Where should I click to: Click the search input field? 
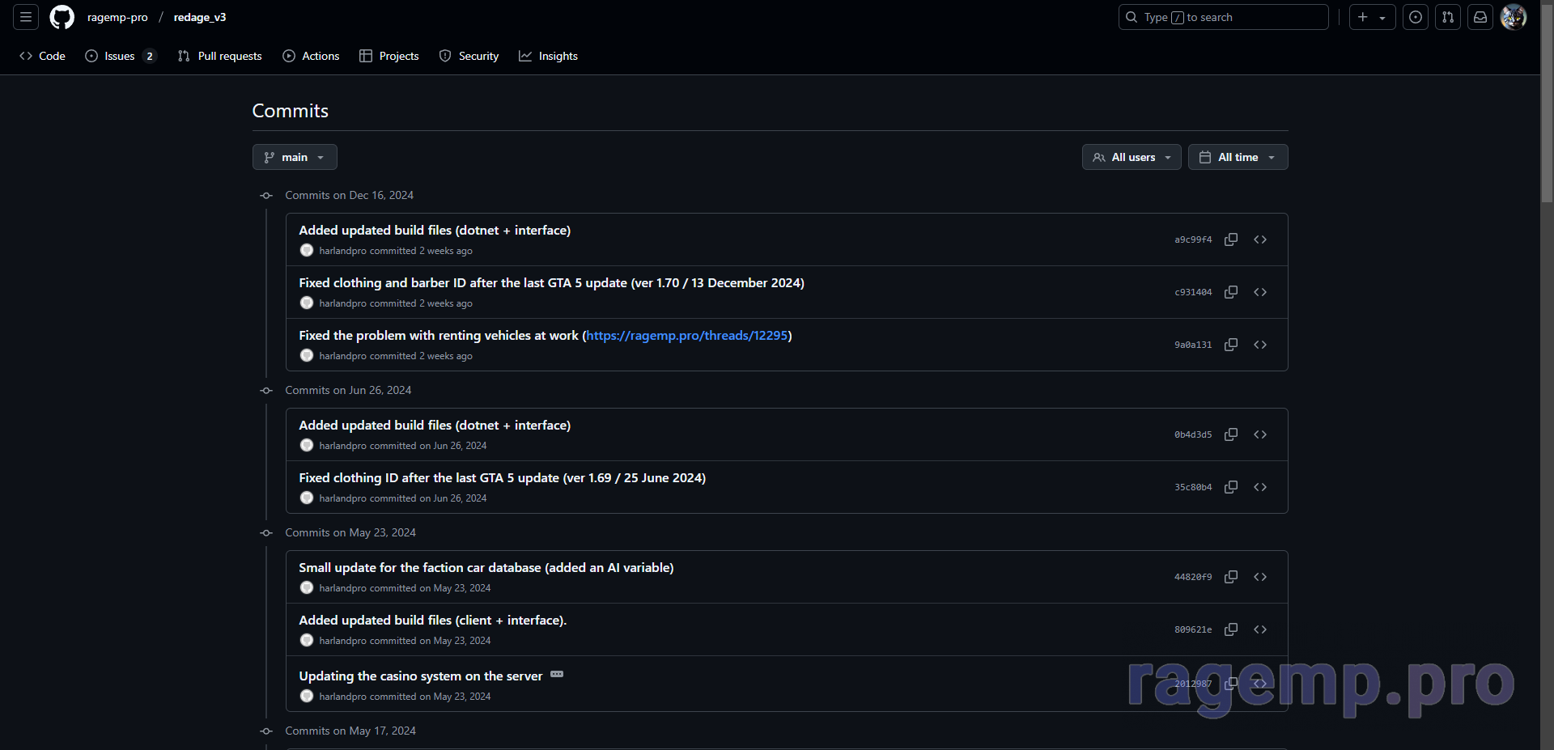click(x=1223, y=17)
